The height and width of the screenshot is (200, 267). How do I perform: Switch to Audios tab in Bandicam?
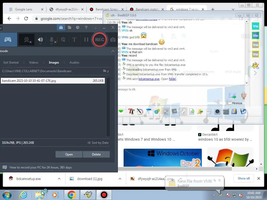(74, 63)
